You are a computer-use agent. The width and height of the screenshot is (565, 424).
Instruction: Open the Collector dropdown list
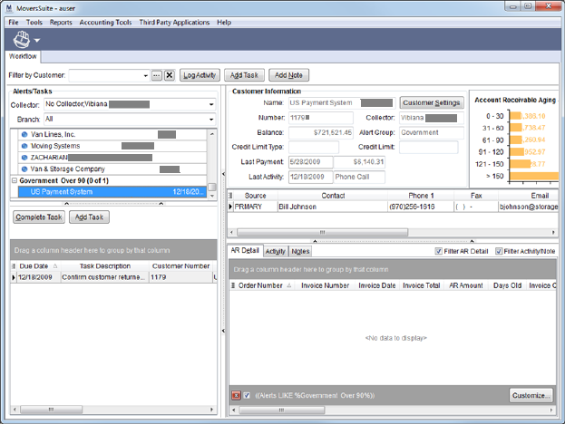pos(211,104)
